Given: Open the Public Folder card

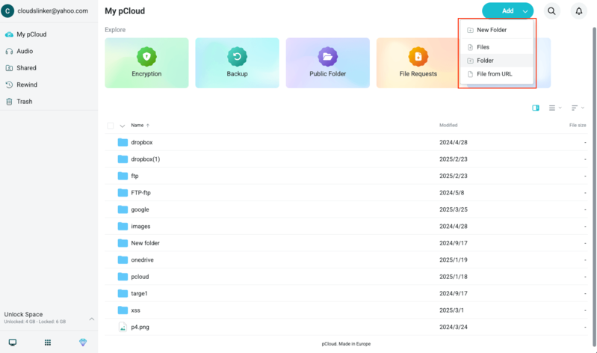Looking at the screenshot, I should 328,63.
